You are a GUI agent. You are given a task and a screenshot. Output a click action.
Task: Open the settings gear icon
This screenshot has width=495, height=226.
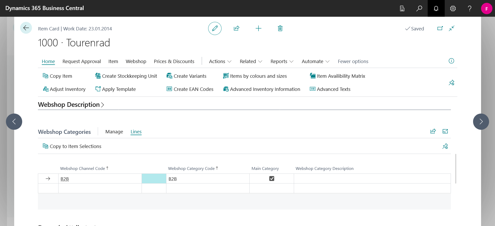(453, 8)
